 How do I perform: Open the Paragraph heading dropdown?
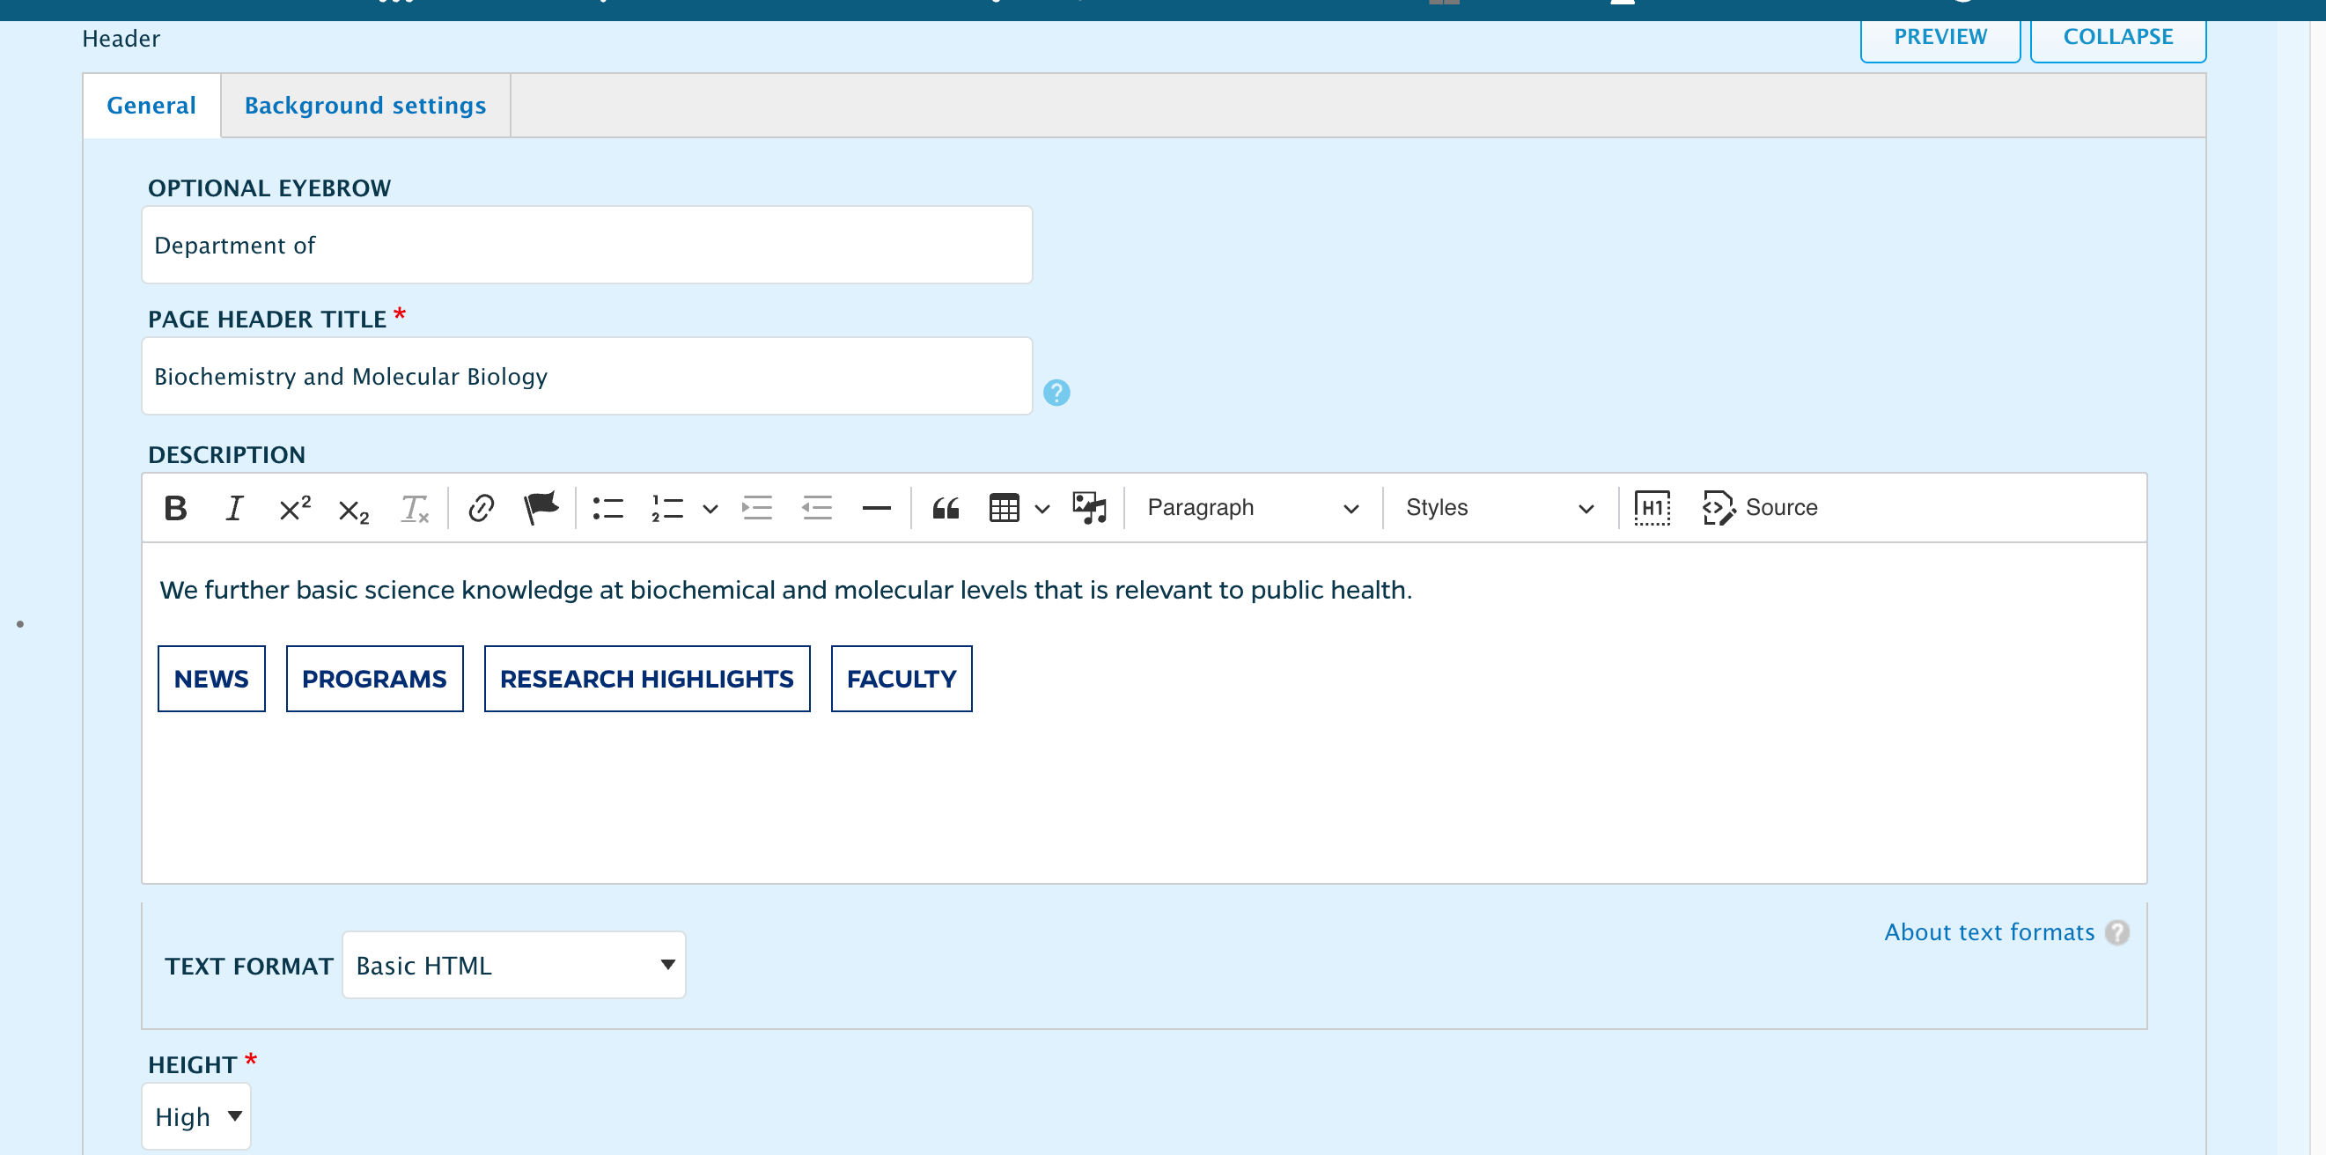click(1252, 508)
